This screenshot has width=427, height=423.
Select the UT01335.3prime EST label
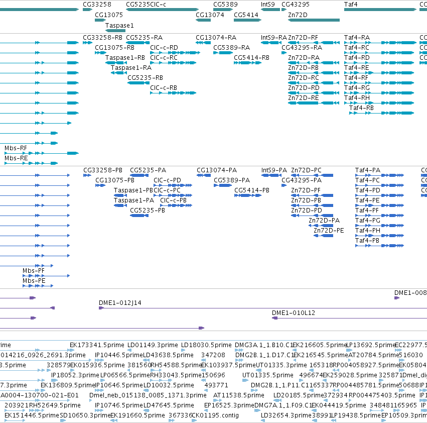281,365
